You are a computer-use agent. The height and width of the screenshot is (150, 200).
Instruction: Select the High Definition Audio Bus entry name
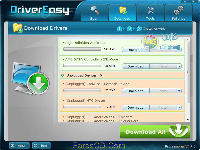(x=86, y=43)
